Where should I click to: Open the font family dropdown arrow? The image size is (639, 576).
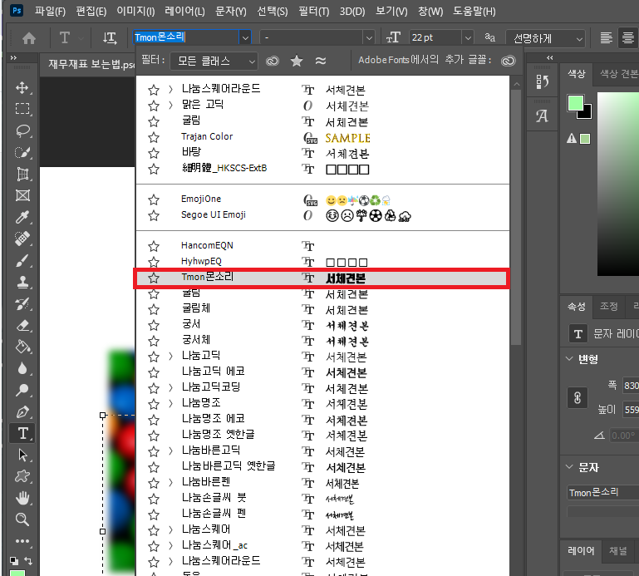245,38
